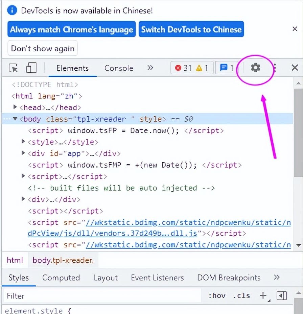Dismiss the DevTools language notification bar
The height and width of the screenshot is (314, 303).
pos(295,29)
